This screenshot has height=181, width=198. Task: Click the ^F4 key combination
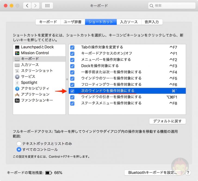point(173,72)
